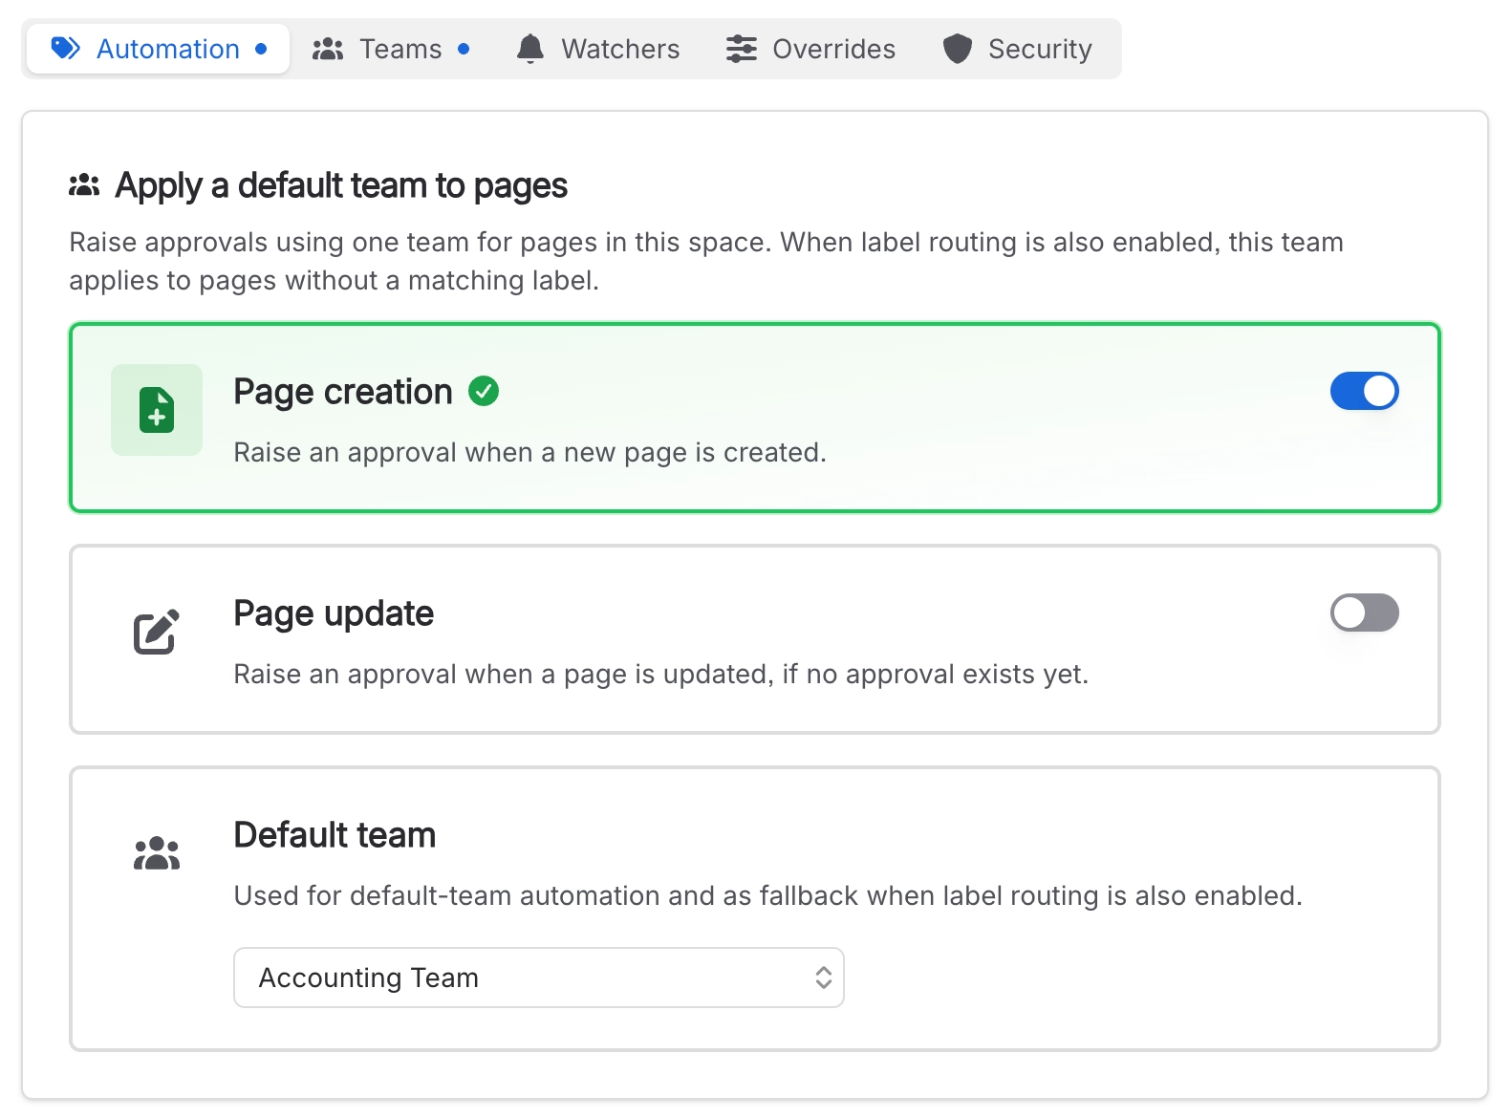This screenshot has width=1512, height=1118.
Task: Click the people icon beside Apply a default team heading
Action: (x=84, y=185)
